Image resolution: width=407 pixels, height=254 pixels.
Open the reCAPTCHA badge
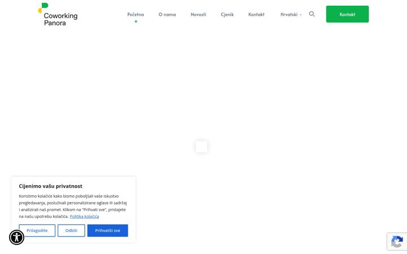397,242
